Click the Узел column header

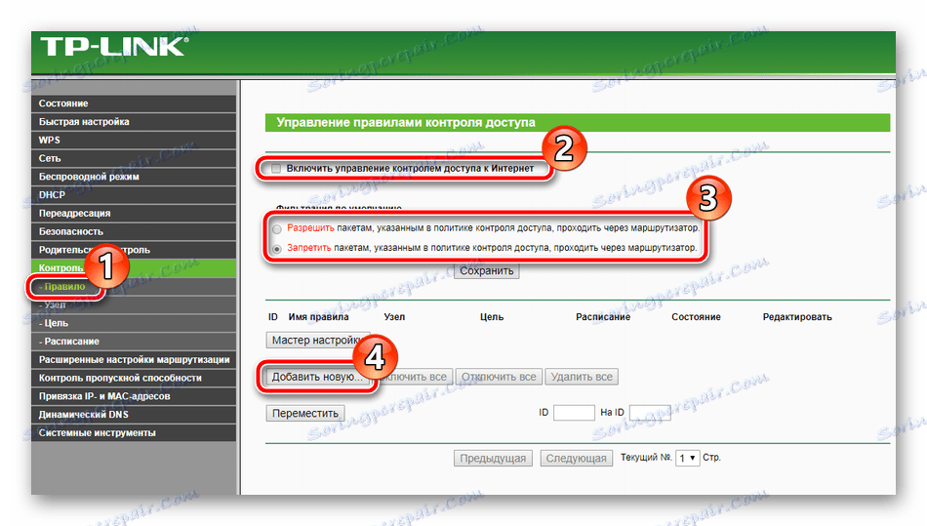pyautogui.click(x=394, y=317)
